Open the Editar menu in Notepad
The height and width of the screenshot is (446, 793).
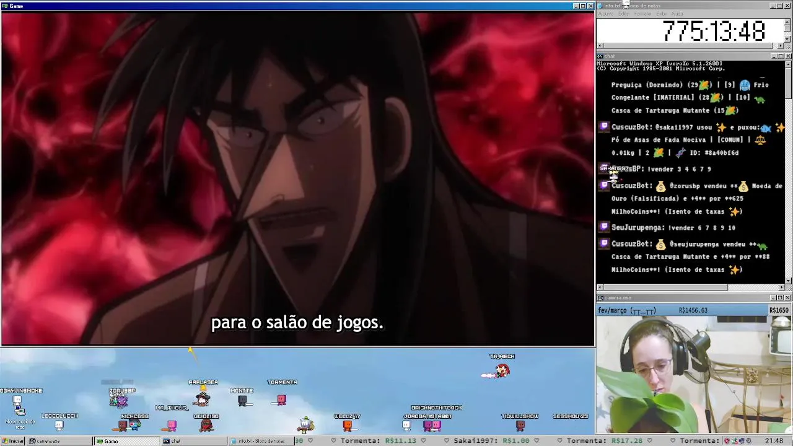coord(624,14)
